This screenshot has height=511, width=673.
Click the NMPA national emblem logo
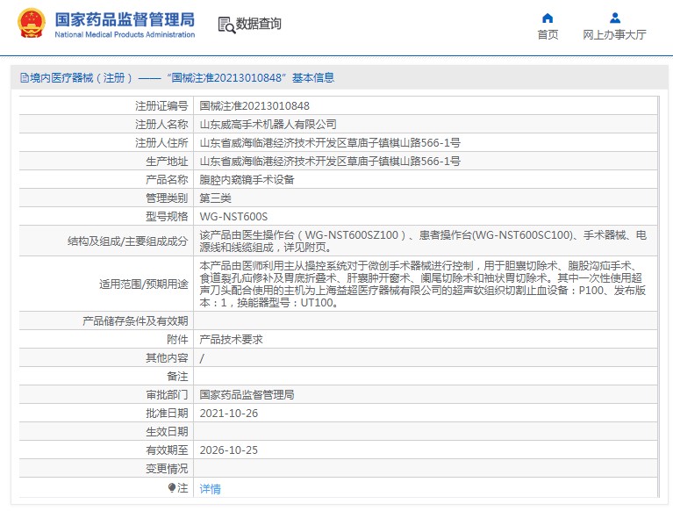32,24
